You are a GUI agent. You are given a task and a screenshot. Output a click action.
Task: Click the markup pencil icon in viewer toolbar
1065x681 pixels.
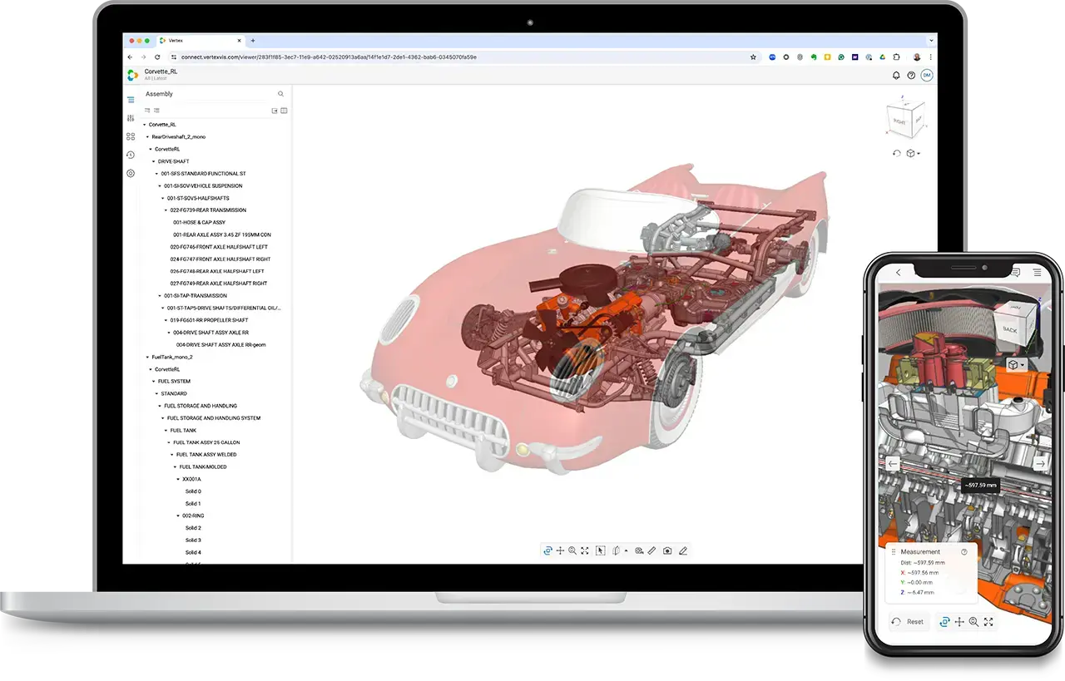[683, 550]
